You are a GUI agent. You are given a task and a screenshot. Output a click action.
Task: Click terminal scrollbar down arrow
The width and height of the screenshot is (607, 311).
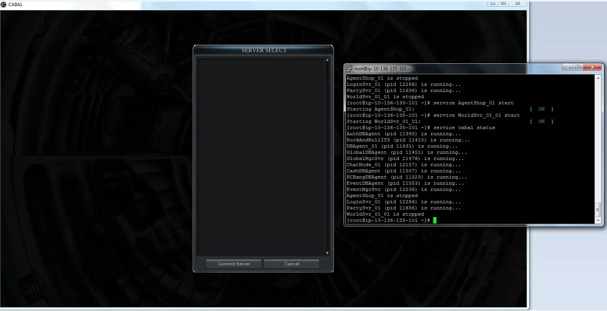598,221
